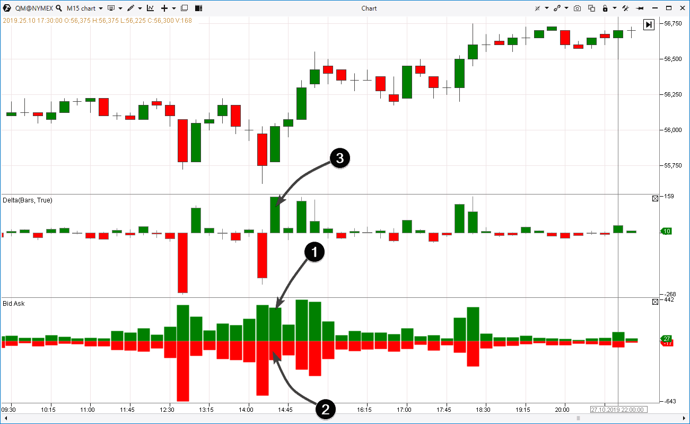
Task: Click the 14:45 time axis label
Action: pos(285,410)
